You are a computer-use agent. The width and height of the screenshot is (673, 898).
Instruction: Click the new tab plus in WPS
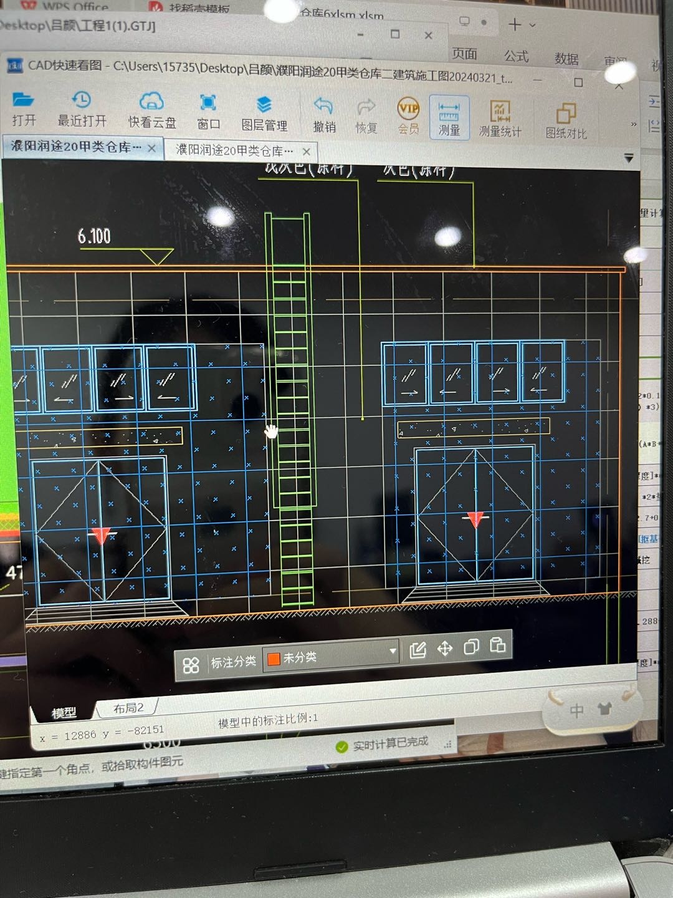(515, 24)
